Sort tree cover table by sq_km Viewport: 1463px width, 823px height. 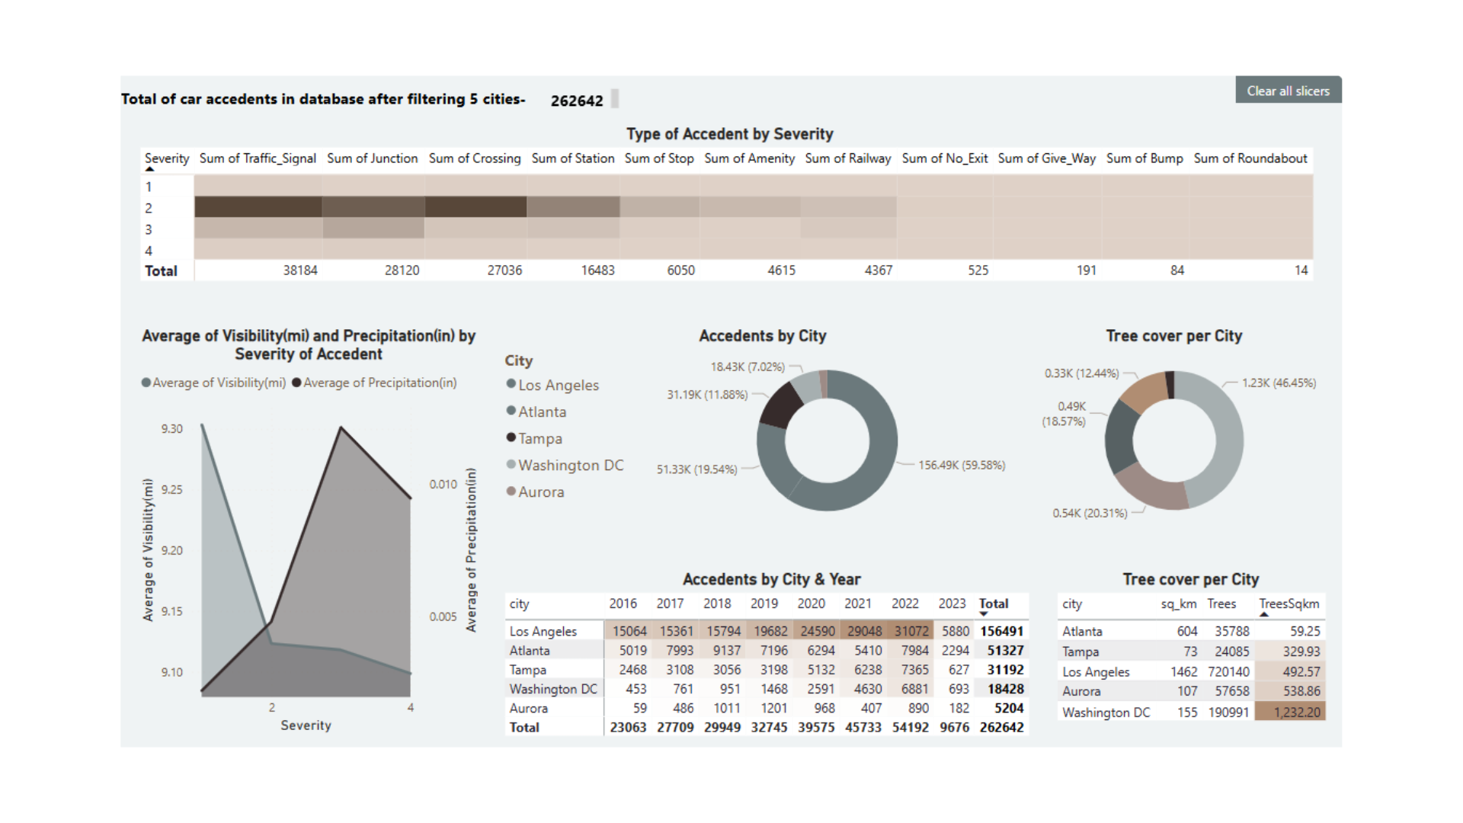coord(1179,604)
